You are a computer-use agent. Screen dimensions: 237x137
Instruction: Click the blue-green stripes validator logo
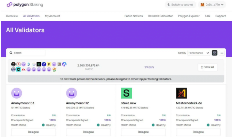29,64
